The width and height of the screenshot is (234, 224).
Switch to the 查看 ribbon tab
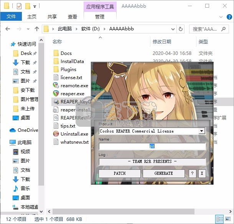[x=73, y=17]
